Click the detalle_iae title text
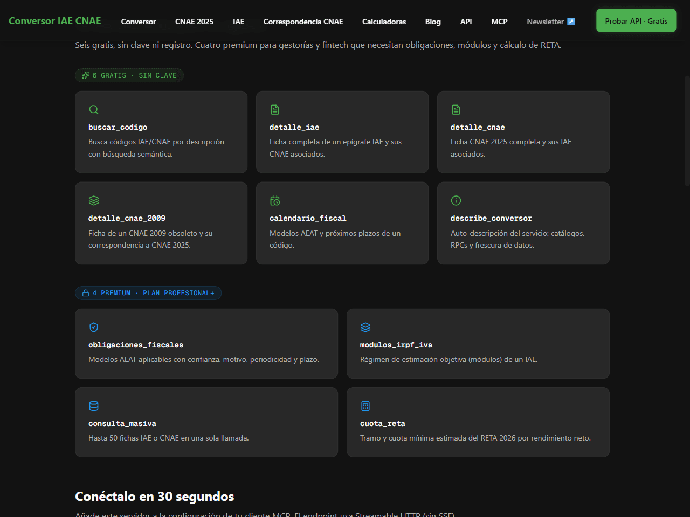 [294, 128]
